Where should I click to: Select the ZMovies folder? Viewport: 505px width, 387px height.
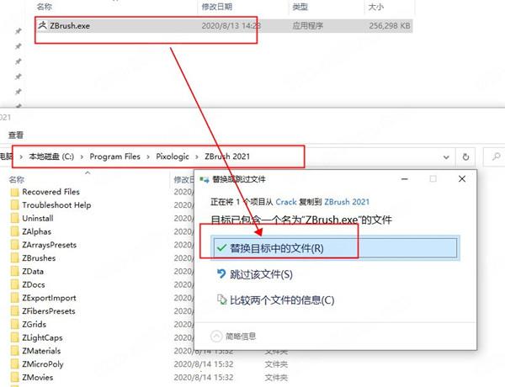click(38, 378)
